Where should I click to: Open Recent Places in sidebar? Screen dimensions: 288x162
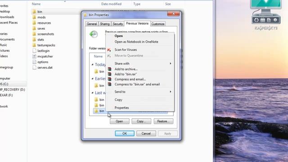pyautogui.click(x=9, y=22)
